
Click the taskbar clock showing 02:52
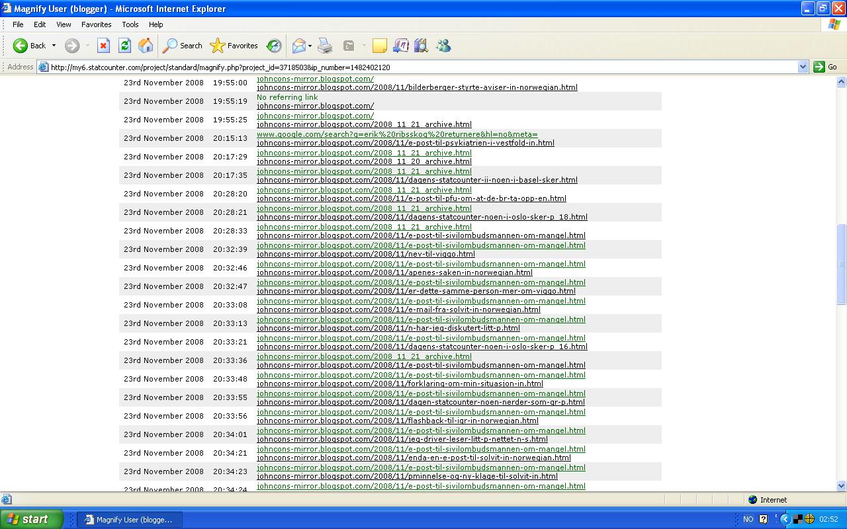coord(828,519)
